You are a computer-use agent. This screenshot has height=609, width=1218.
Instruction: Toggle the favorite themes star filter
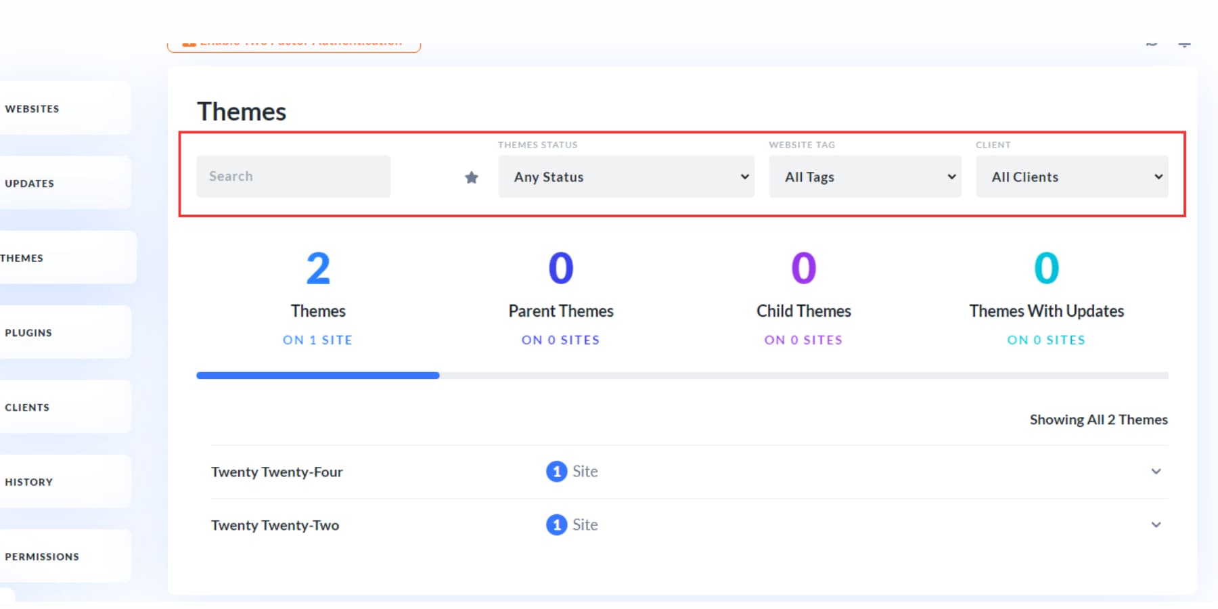pyautogui.click(x=471, y=177)
